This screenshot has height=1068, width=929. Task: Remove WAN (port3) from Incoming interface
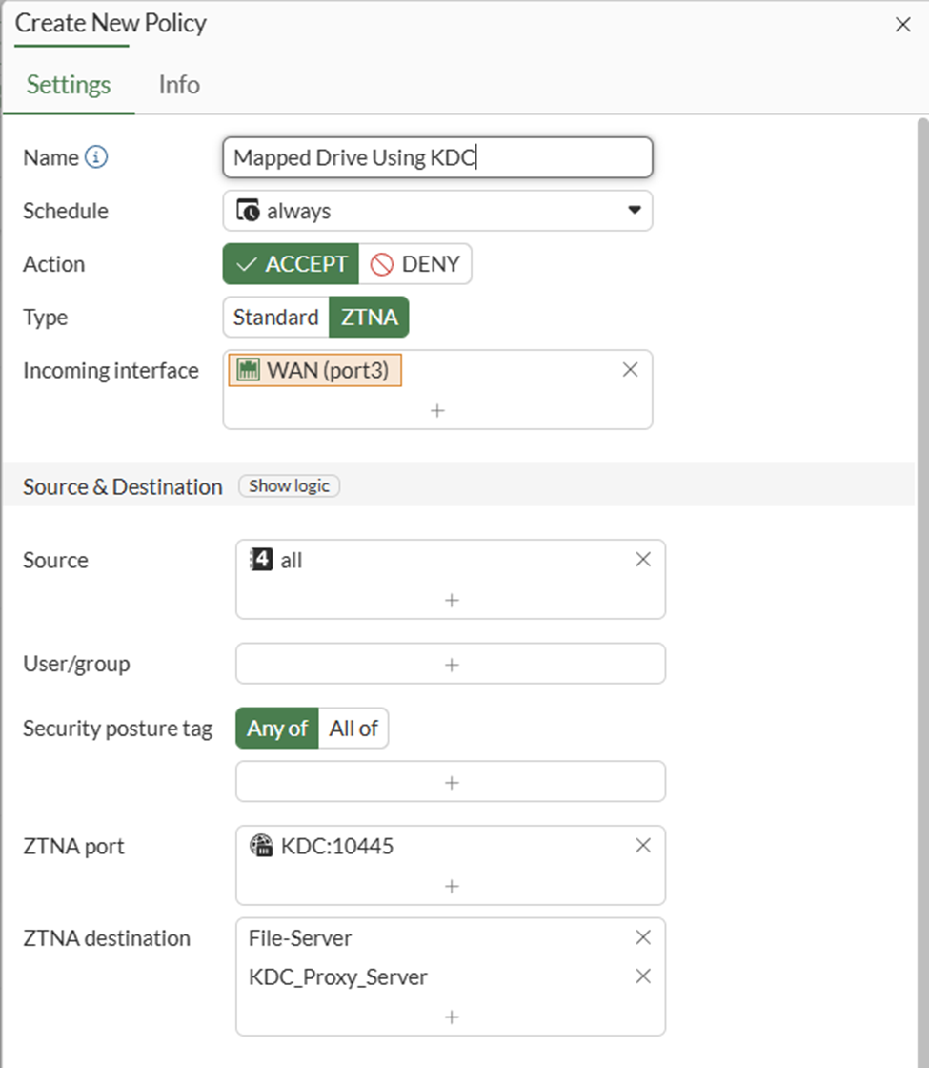630,370
